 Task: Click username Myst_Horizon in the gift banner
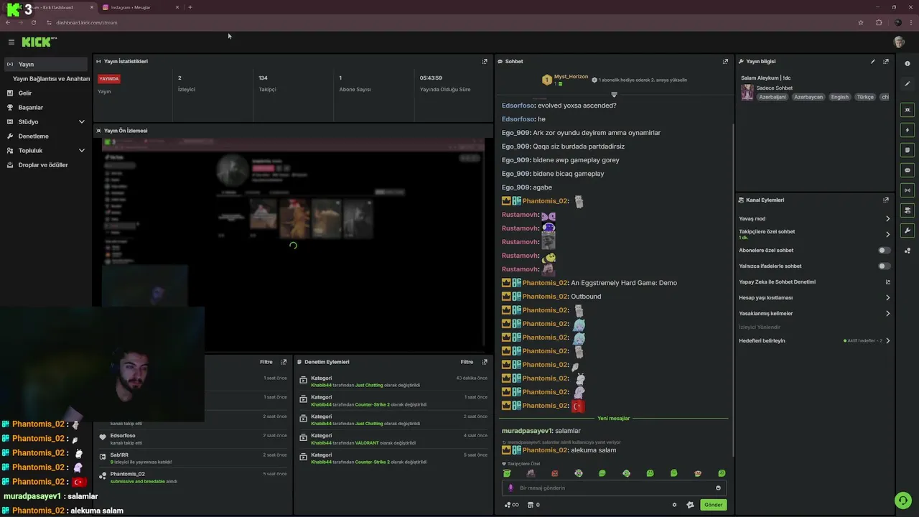(x=571, y=77)
